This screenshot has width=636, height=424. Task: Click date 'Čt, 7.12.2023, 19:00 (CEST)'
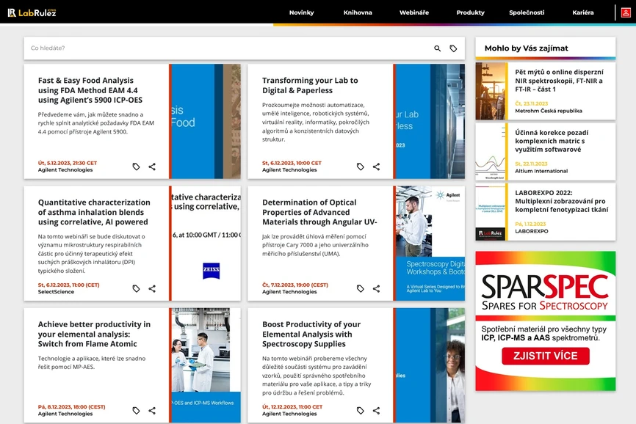[295, 285]
